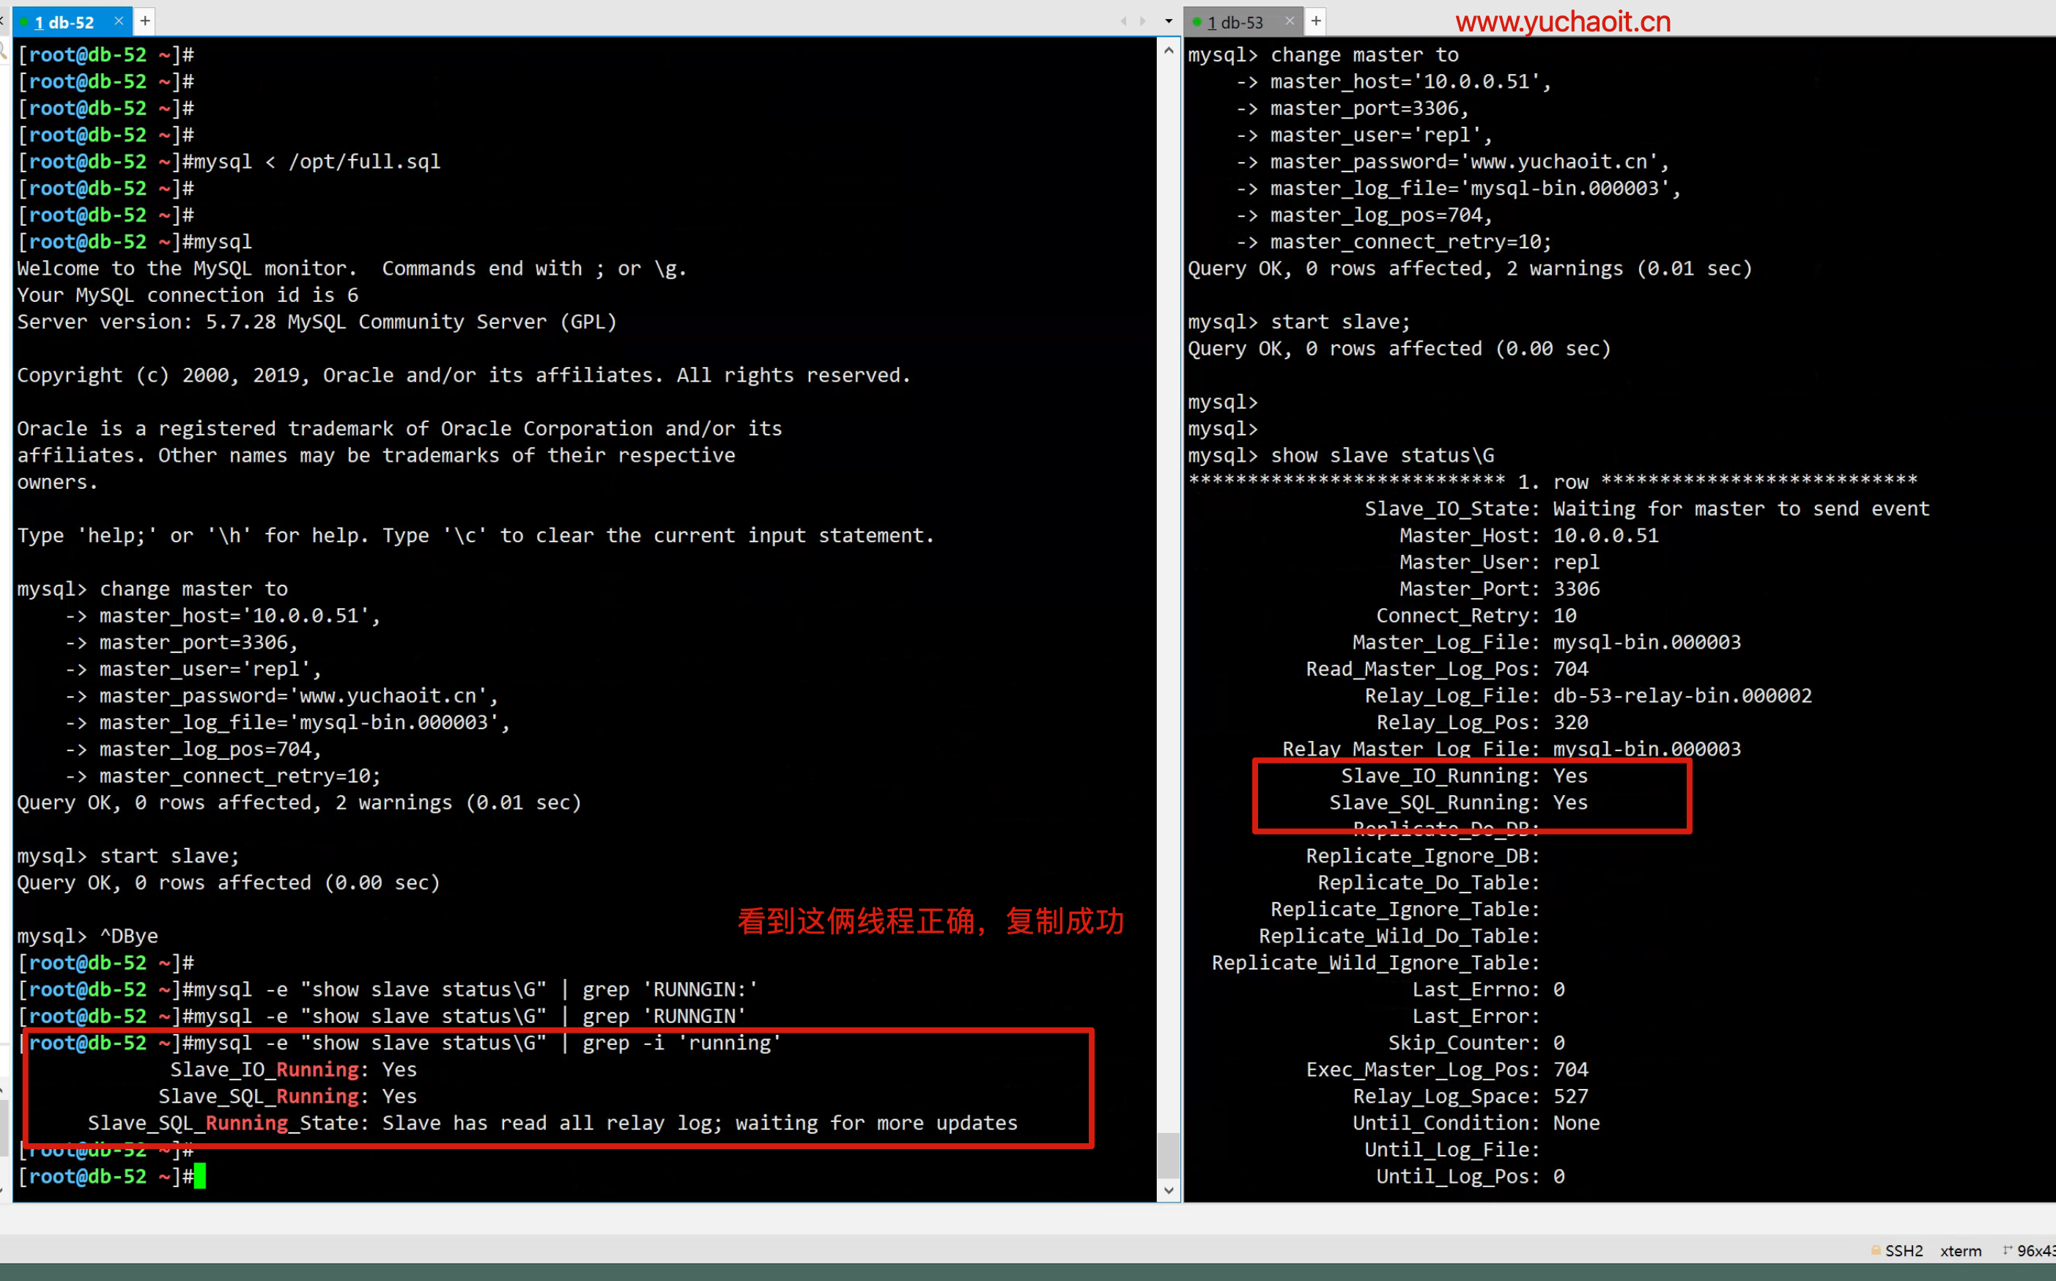Click the db-52 scrollbar thumb

click(x=1169, y=1155)
